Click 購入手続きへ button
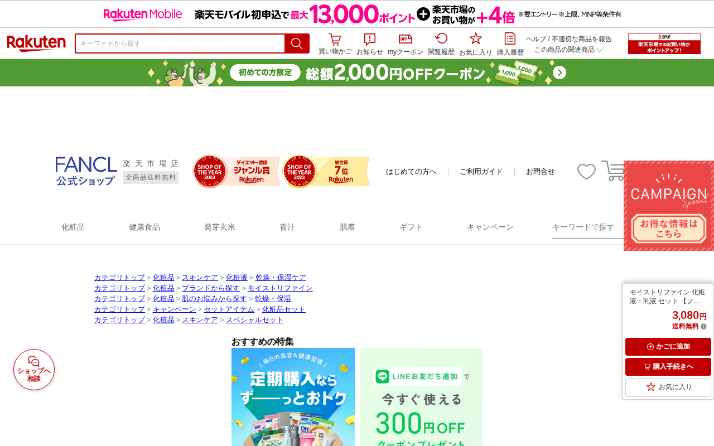Screen dimensions: 714x446 pyautogui.click(x=668, y=367)
